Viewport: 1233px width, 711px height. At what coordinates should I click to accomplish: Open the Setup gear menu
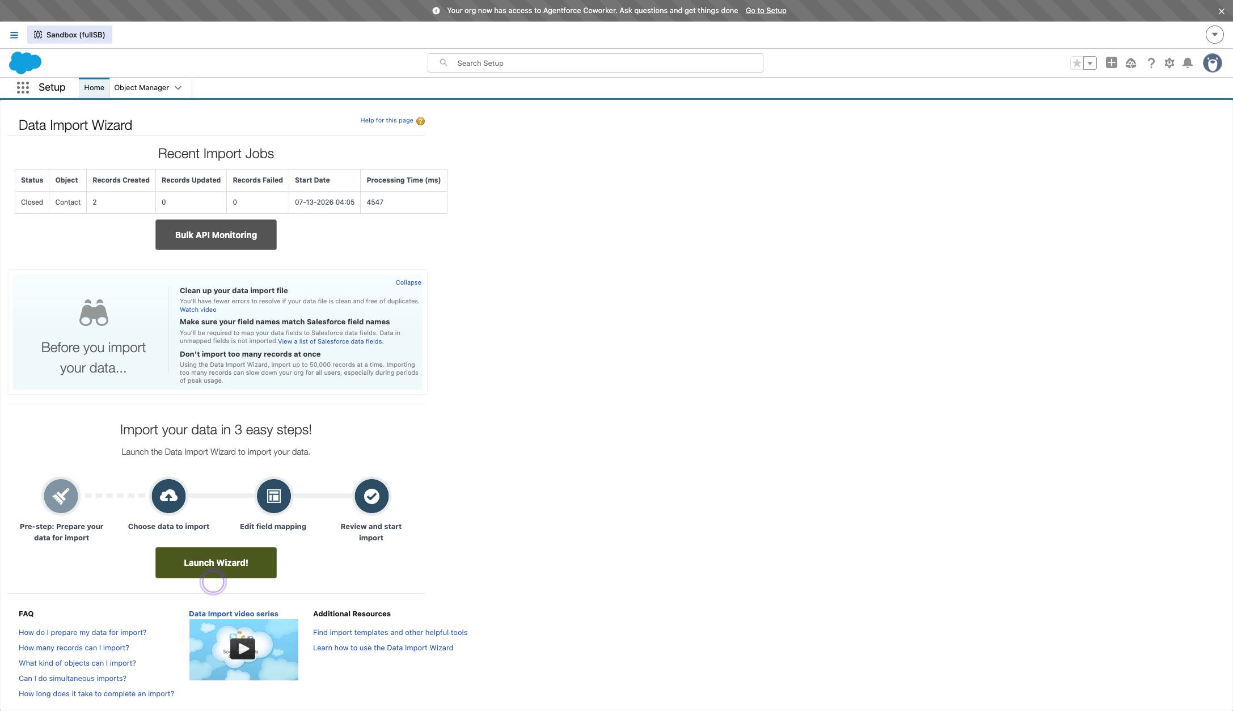coord(1169,63)
